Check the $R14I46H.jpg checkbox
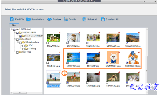 click(x=47, y=63)
